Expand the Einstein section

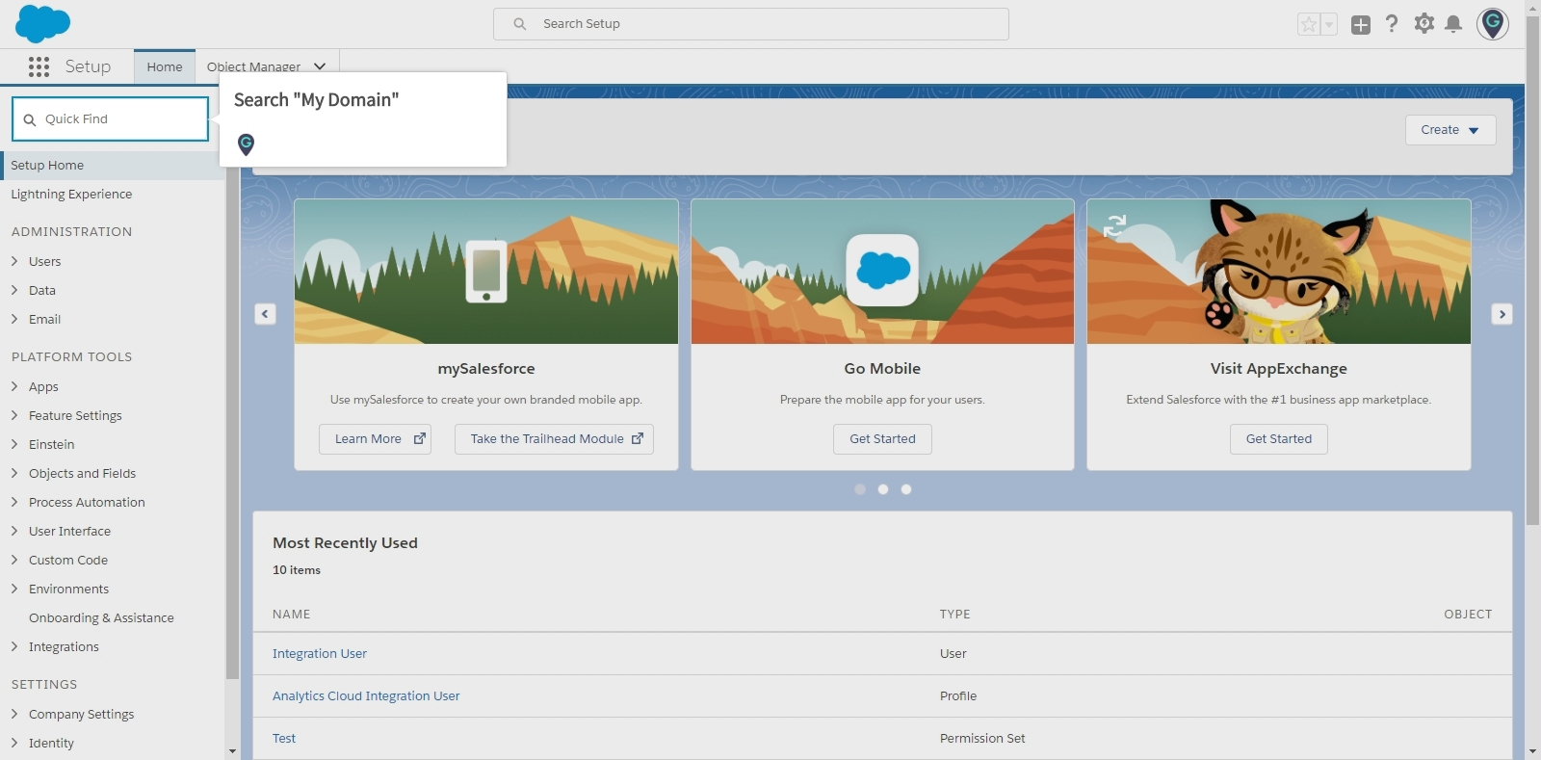tap(14, 444)
